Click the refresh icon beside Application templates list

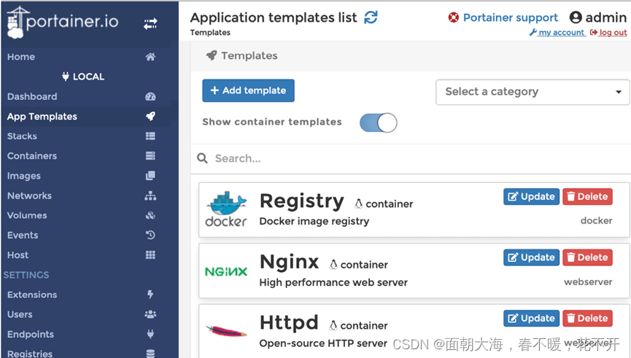coord(371,17)
